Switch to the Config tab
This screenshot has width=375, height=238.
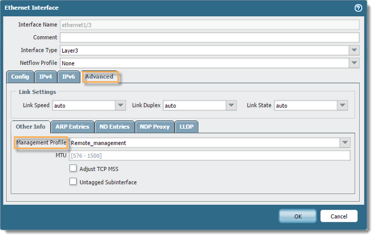point(20,77)
